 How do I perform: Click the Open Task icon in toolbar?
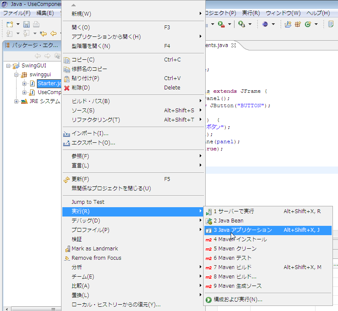point(330,24)
